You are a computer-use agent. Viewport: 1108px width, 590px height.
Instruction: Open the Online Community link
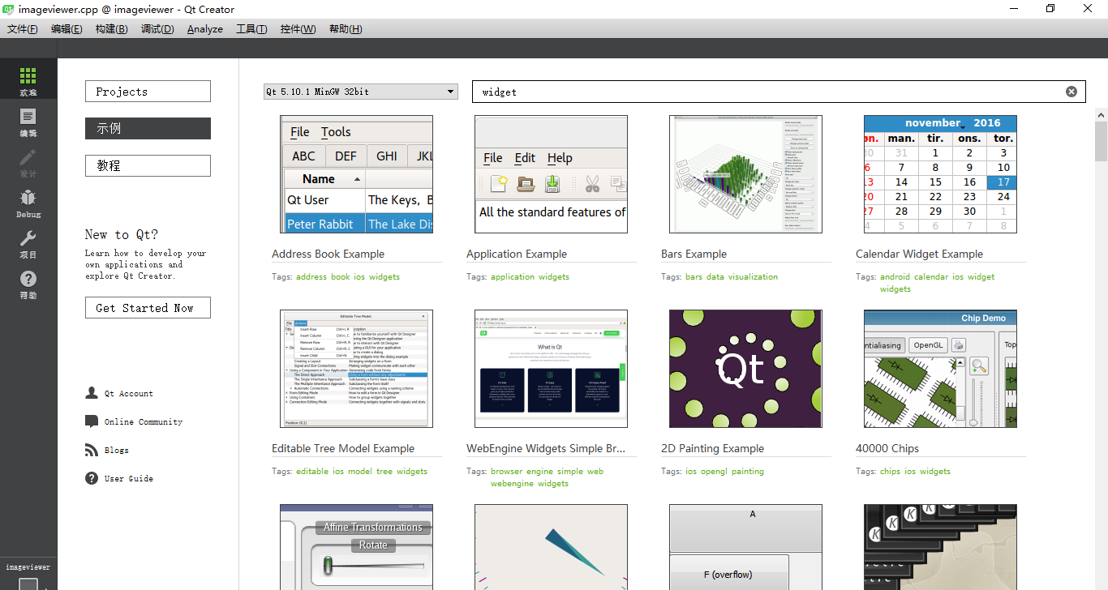pyautogui.click(x=144, y=422)
